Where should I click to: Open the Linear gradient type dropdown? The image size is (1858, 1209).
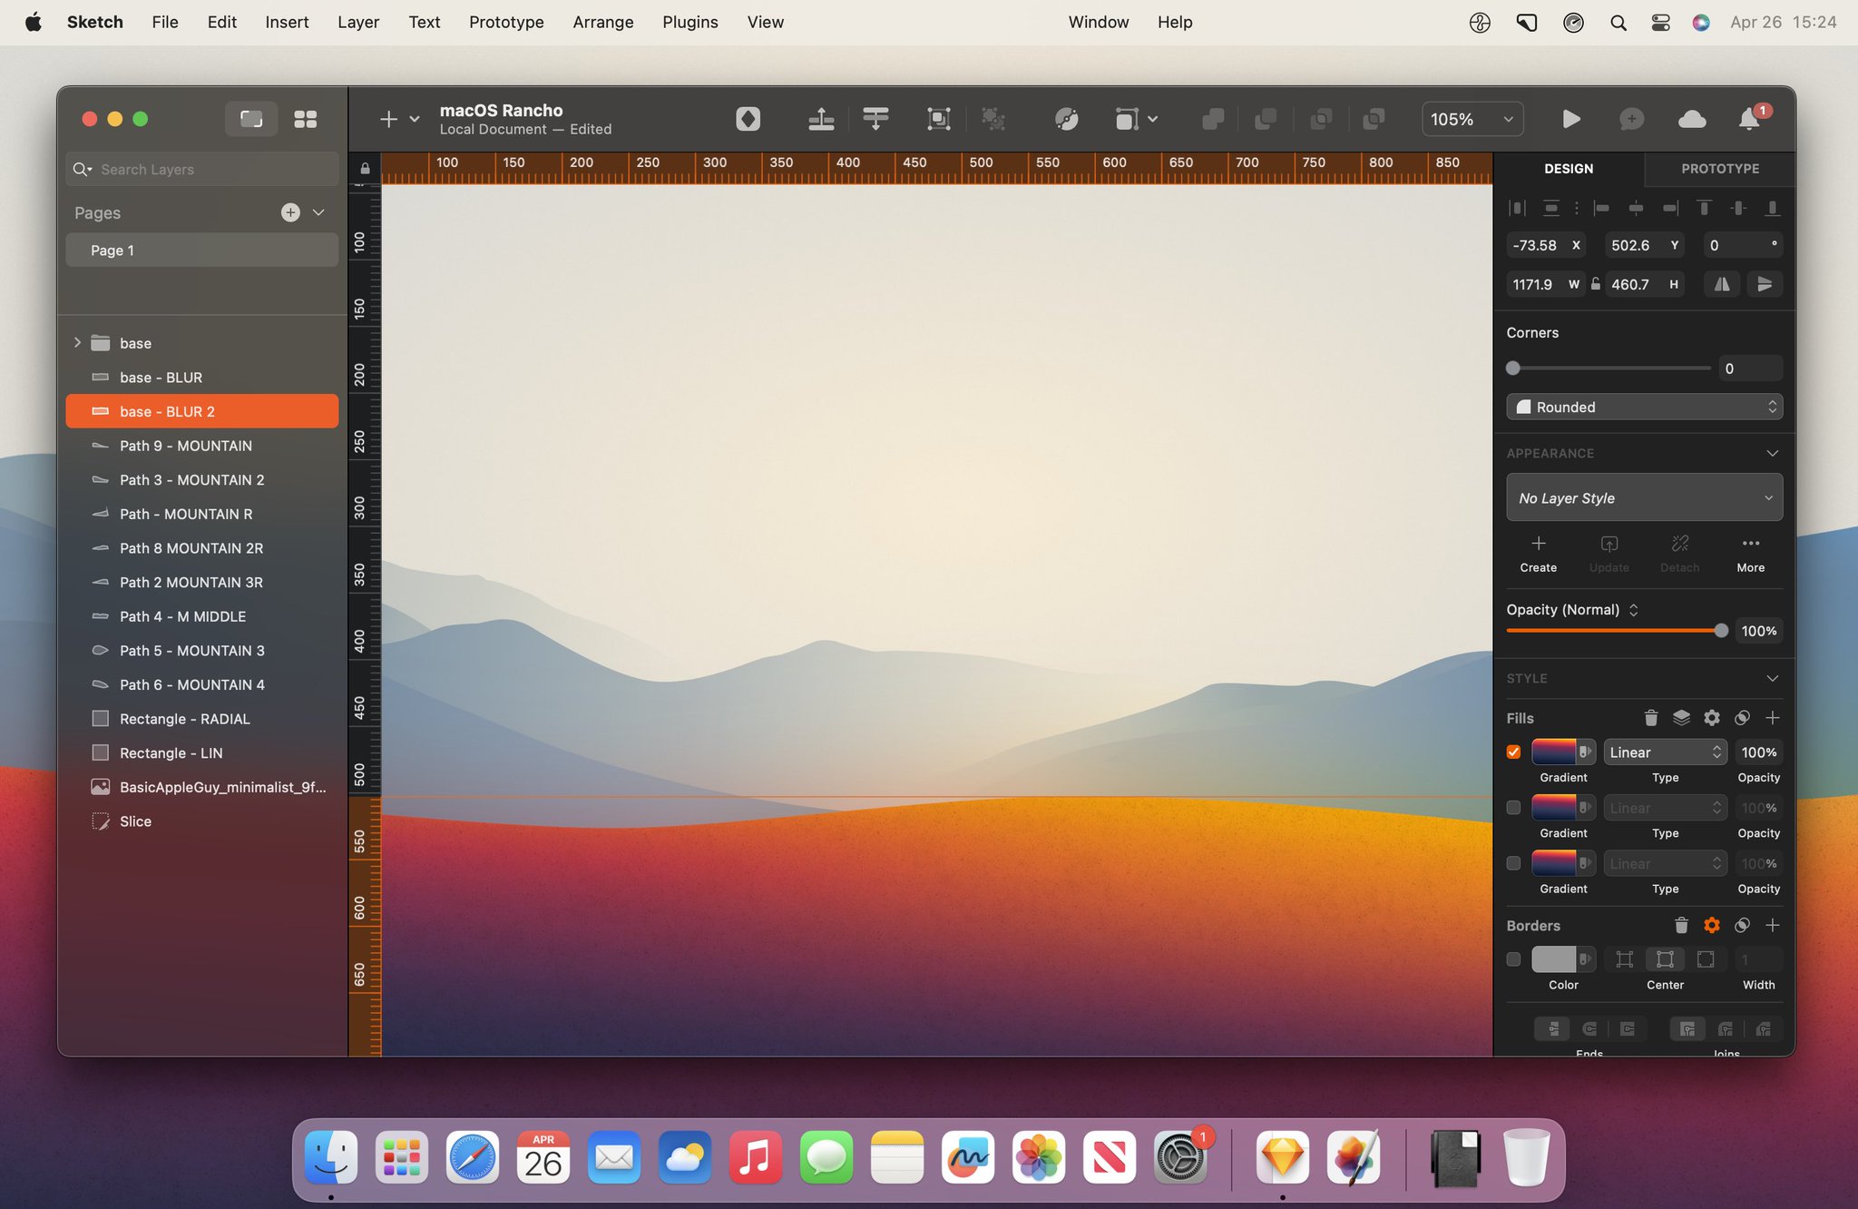tap(1664, 752)
